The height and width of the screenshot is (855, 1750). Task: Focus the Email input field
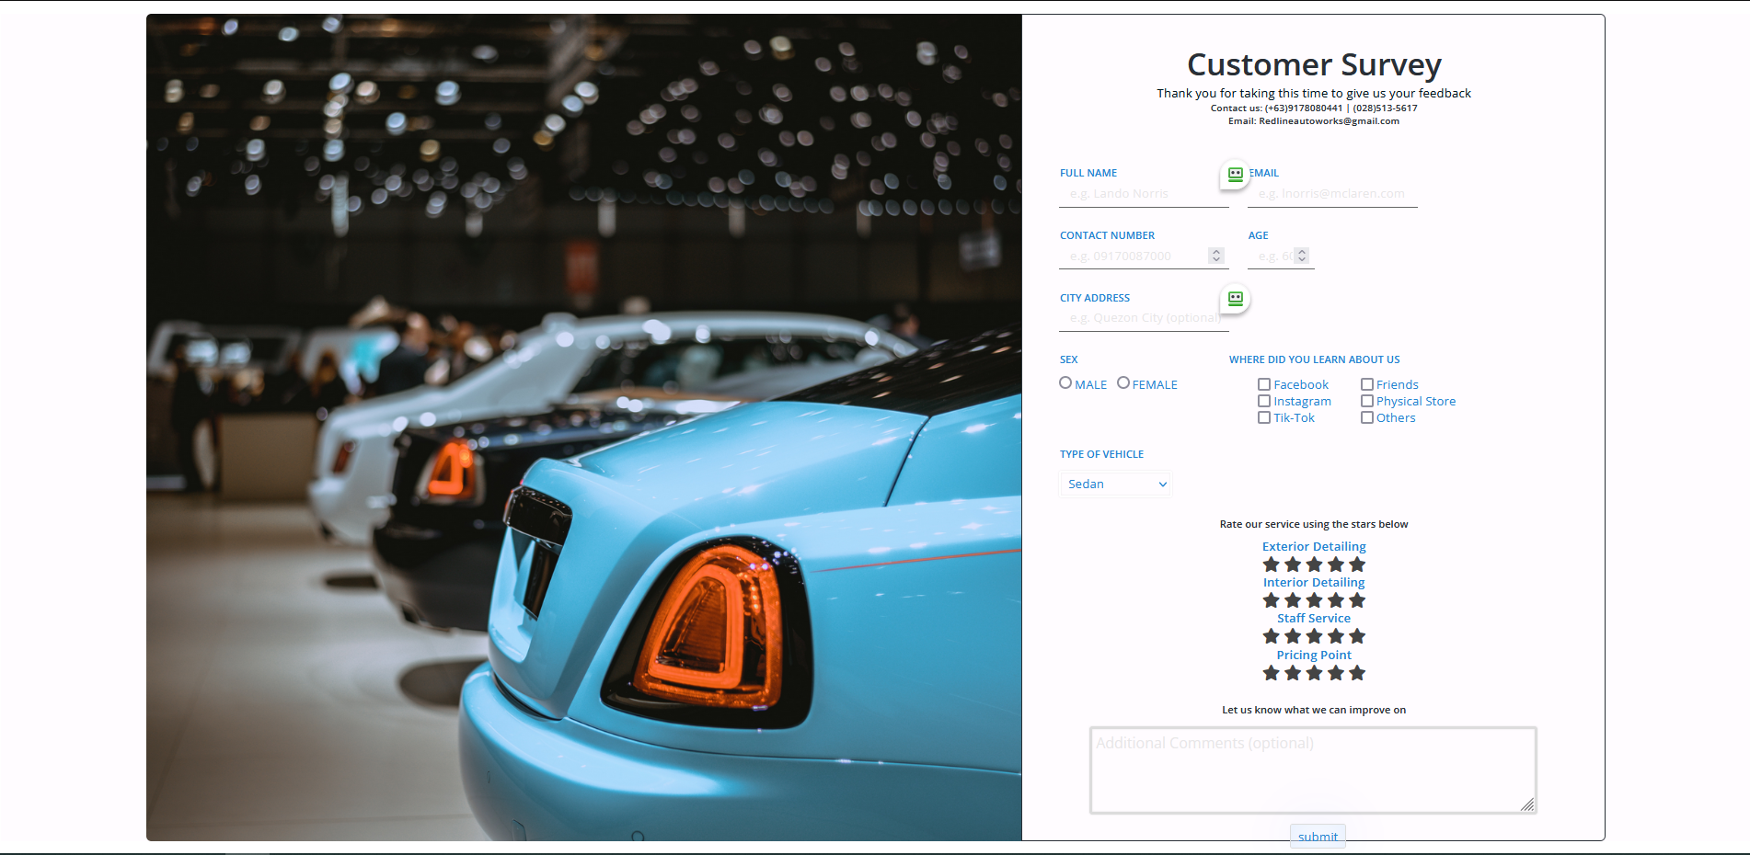tap(1332, 194)
